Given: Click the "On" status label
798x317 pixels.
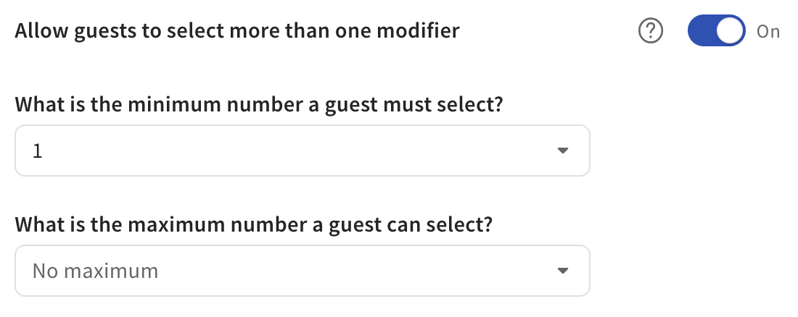Looking at the screenshot, I should pyautogui.click(x=768, y=32).
